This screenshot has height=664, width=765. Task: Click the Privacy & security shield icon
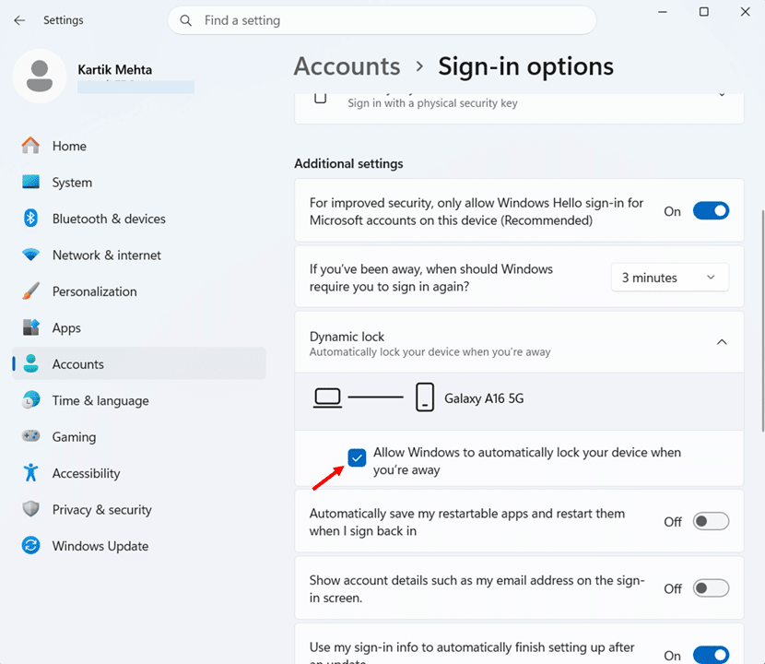30,509
